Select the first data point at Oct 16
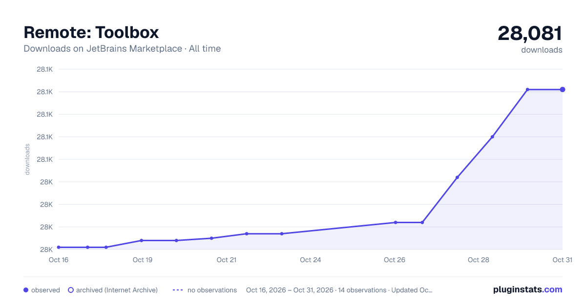Screen dimensions: 586x307 (59, 247)
